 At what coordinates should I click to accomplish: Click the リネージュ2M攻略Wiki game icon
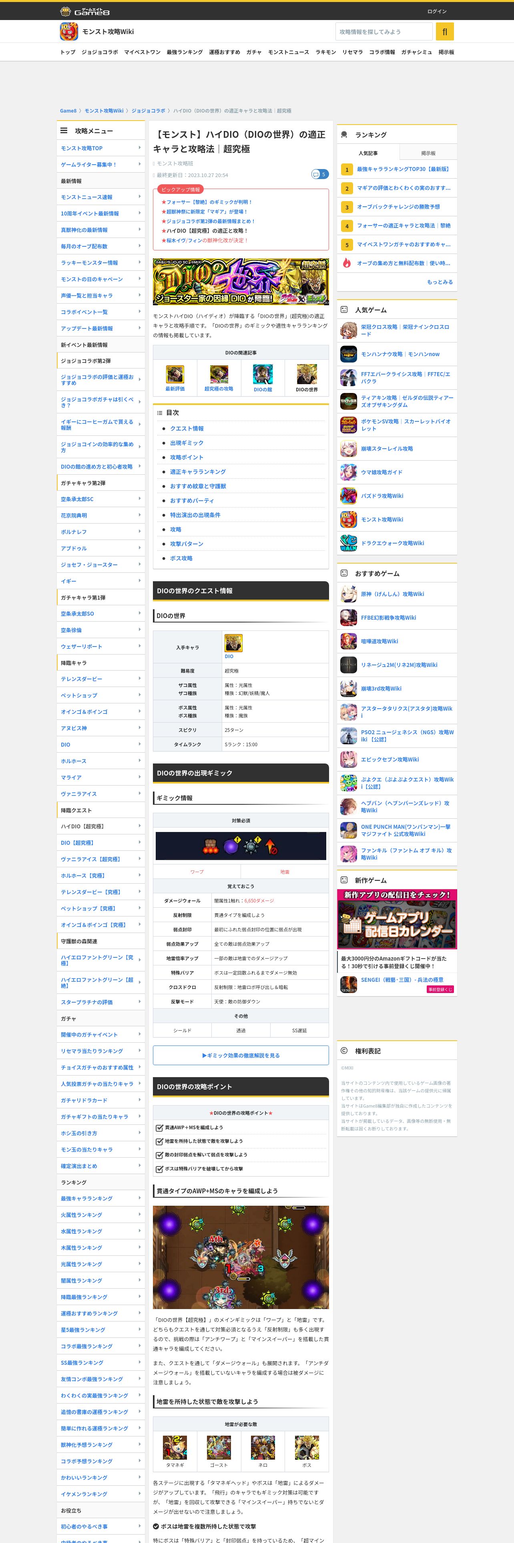coord(349,665)
